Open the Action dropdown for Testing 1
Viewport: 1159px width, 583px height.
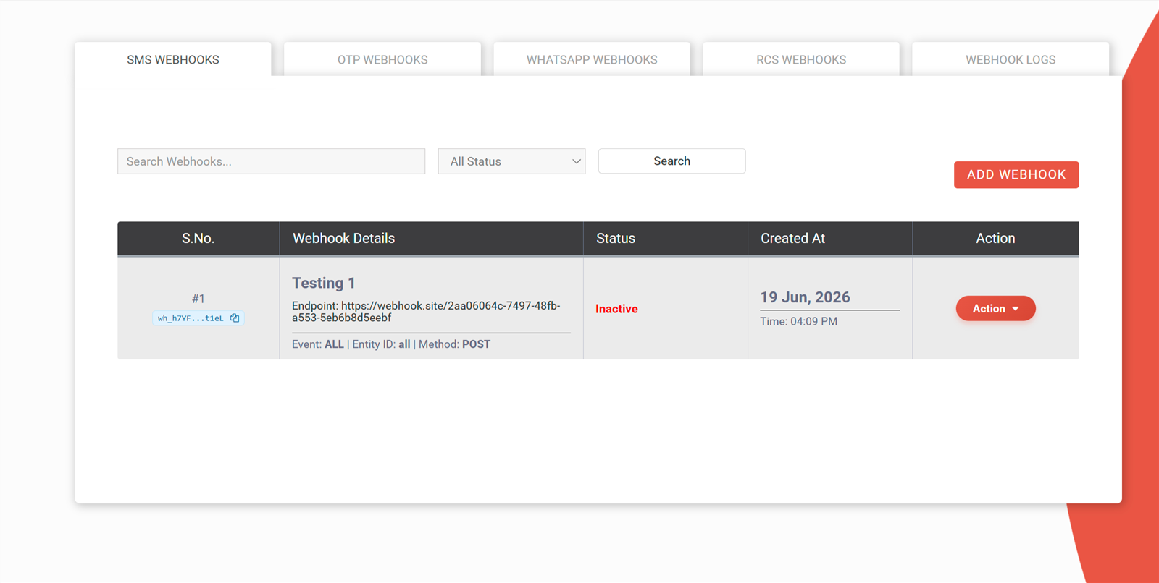(995, 308)
